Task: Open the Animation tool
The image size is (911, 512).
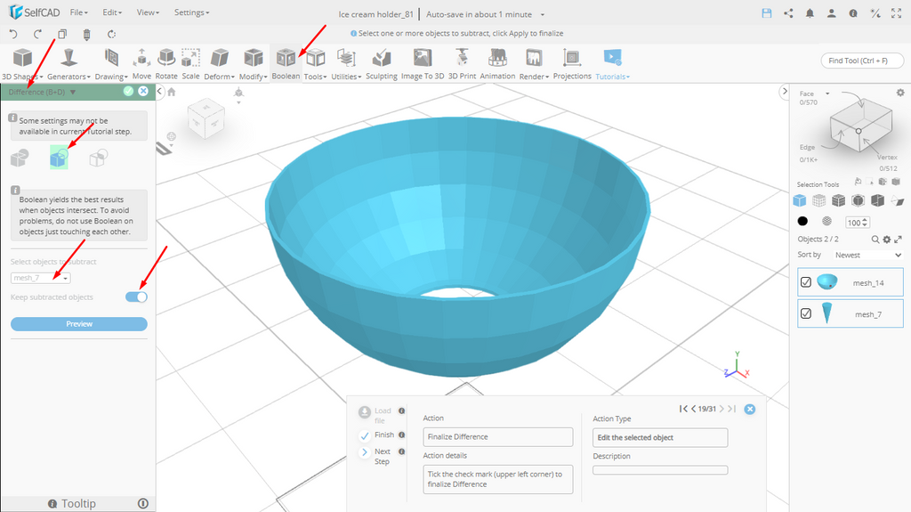Action: 497,64
